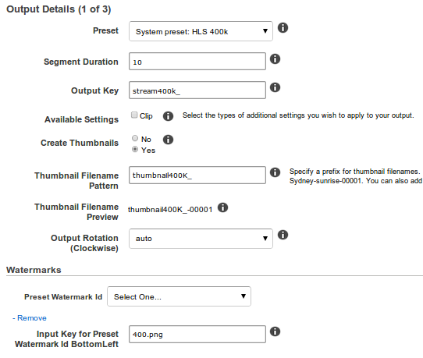Open the Preset dropdown showing HLS 400k
423x358 pixels.
201,31
